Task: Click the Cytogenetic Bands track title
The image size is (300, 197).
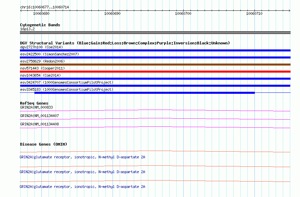Action: coord(40,25)
